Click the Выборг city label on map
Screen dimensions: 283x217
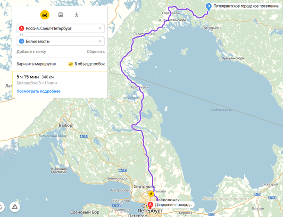click(67, 125)
